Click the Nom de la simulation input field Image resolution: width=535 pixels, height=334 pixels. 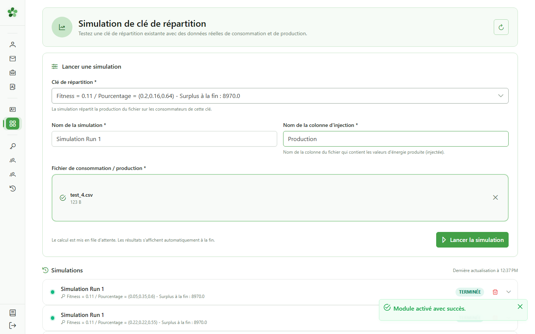(164, 139)
